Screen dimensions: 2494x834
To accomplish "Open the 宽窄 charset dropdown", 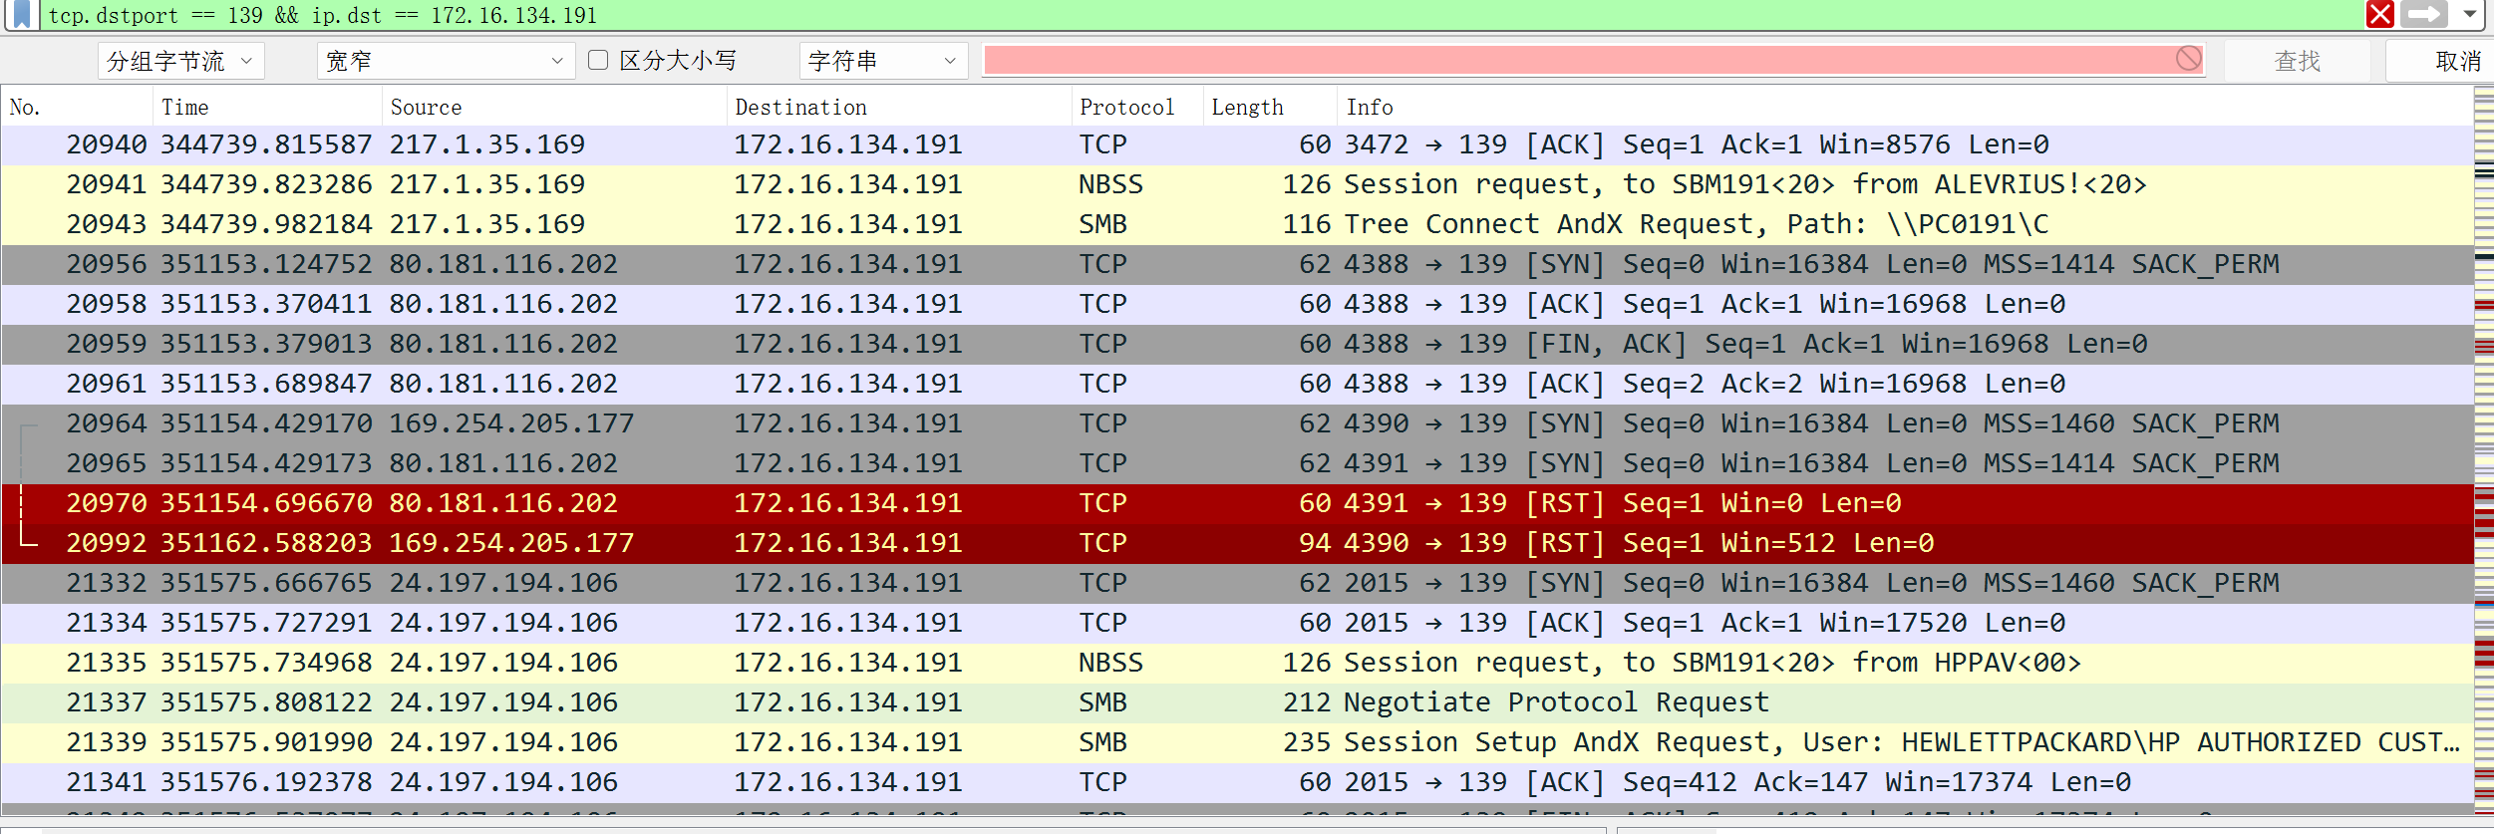I will tap(446, 61).
